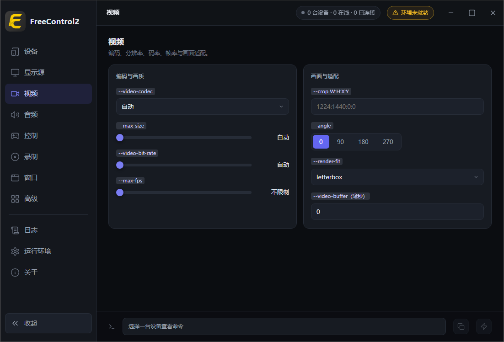Click the --max-fps label

130,181
